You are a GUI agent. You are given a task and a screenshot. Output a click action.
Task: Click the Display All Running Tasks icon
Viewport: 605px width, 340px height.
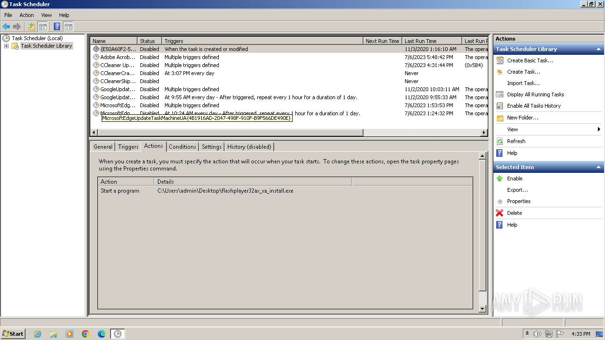[500, 94]
